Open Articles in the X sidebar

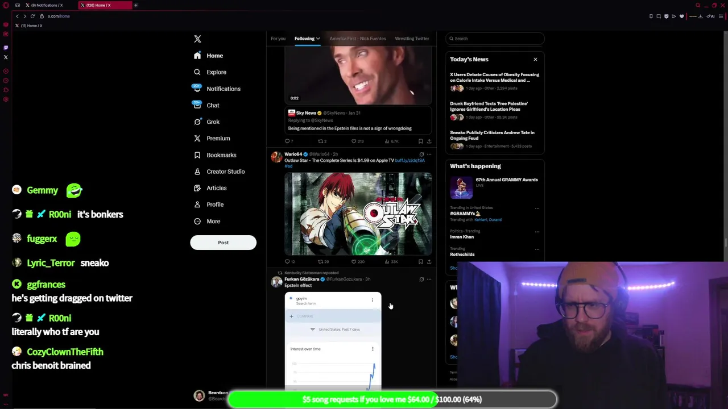pos(210,188)
